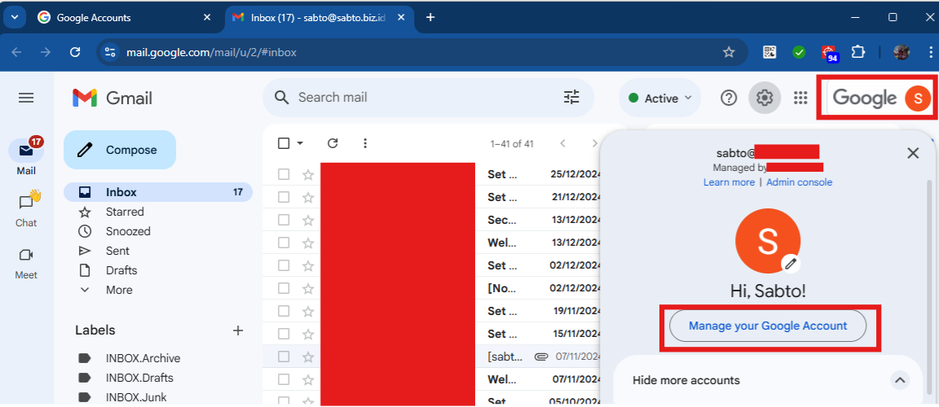Open the Gmail main menu hamburger
939x407 pixels.
pos(26,98)
